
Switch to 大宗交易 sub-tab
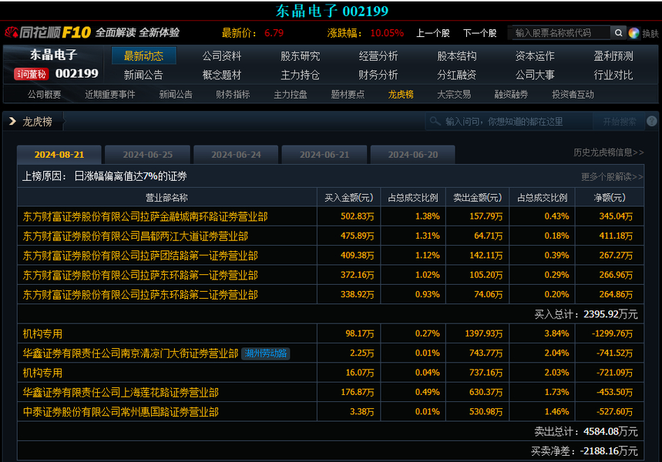[454, 95]
